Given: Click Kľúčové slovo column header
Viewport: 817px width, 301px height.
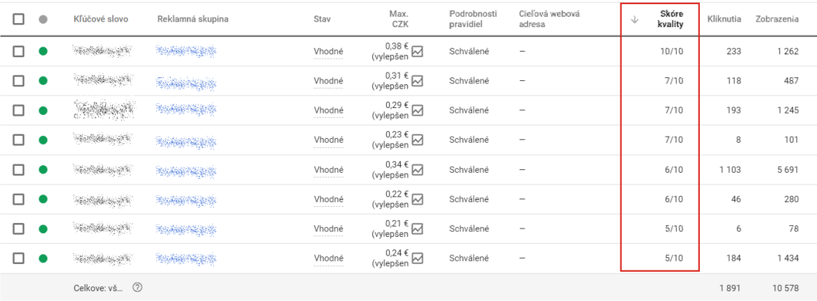Looking at the screenshot, I should pyautogui.click(x=101, y=20).
